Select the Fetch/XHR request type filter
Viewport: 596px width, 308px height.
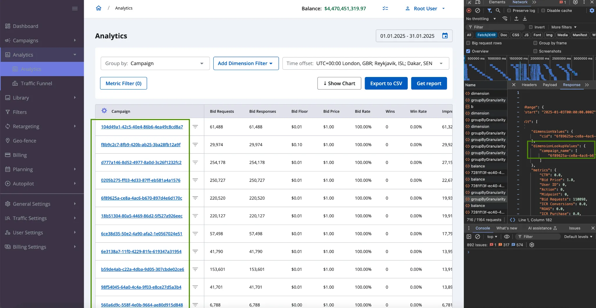pyautogui.click(x=486, y=35)
